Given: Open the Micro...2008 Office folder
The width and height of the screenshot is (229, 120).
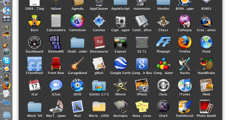Looking at the screenshot, I should coord(99,107).
